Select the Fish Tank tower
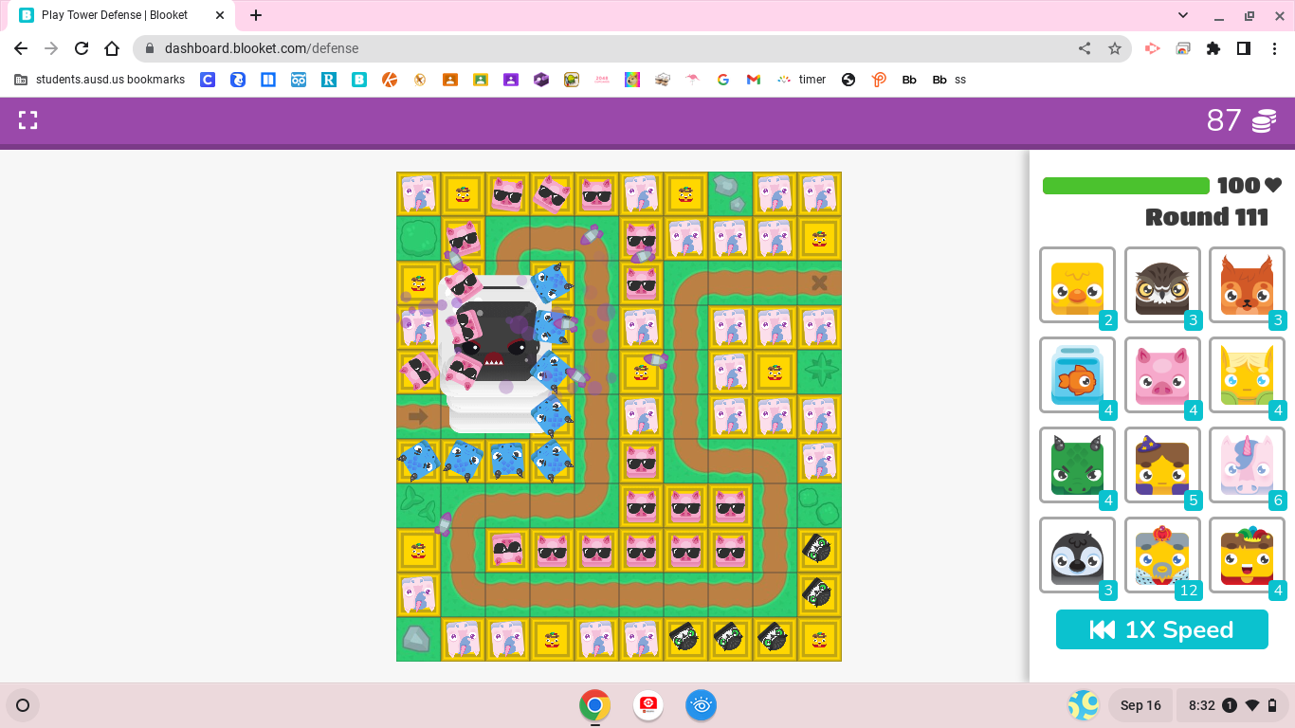Image resolution: width=1295 pixels, height=728 pixels. coord(1077,373)
